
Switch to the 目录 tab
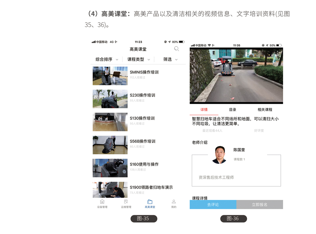click(x=232, y=110)
